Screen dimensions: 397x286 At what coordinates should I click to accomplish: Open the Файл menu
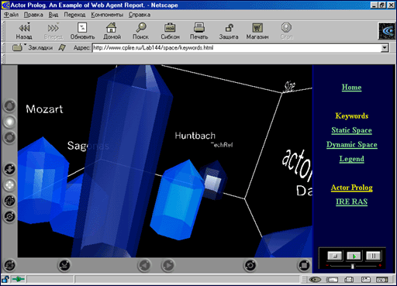click(x=11, y=15)
